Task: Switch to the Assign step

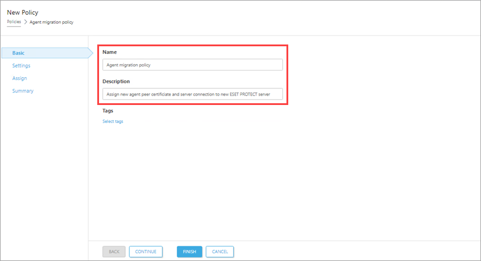Action: click(20, 78)
